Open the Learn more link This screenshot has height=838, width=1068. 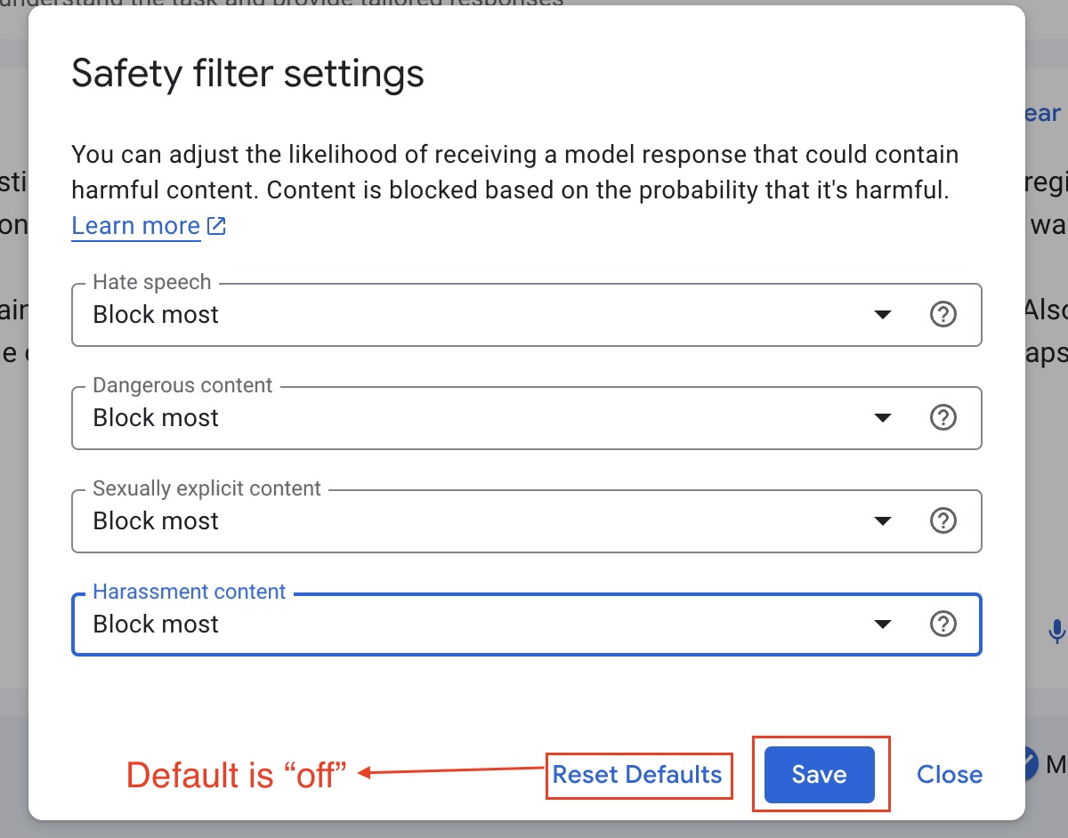pyautogui.click(x=136, y=227)
